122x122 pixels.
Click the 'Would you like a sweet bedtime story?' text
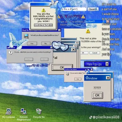coord(45,35)
